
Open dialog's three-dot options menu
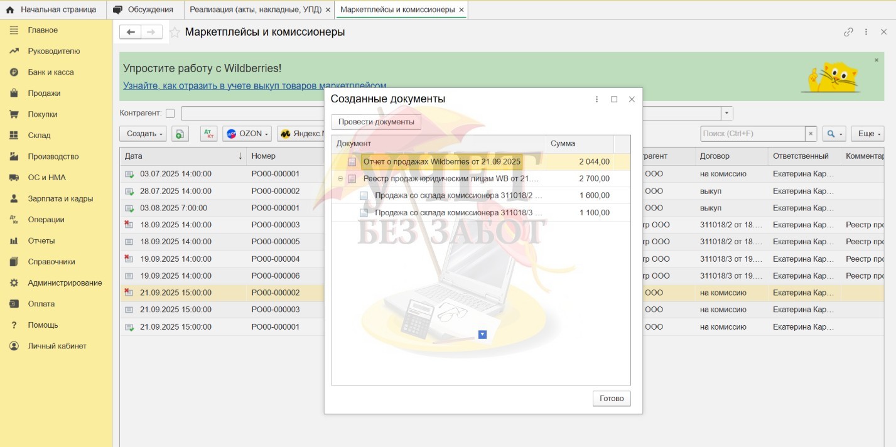coord(596,99)
